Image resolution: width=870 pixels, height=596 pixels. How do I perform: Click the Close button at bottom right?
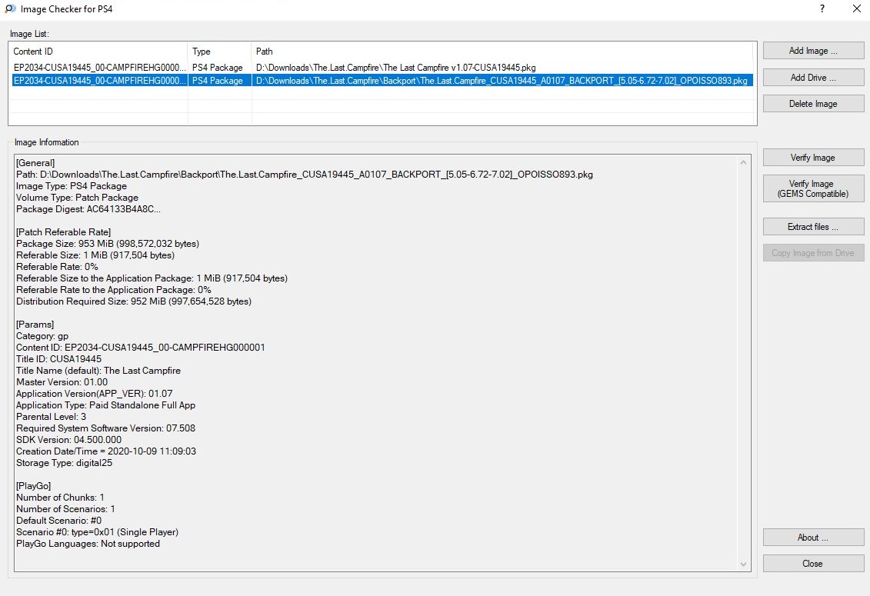click(813, 563)
